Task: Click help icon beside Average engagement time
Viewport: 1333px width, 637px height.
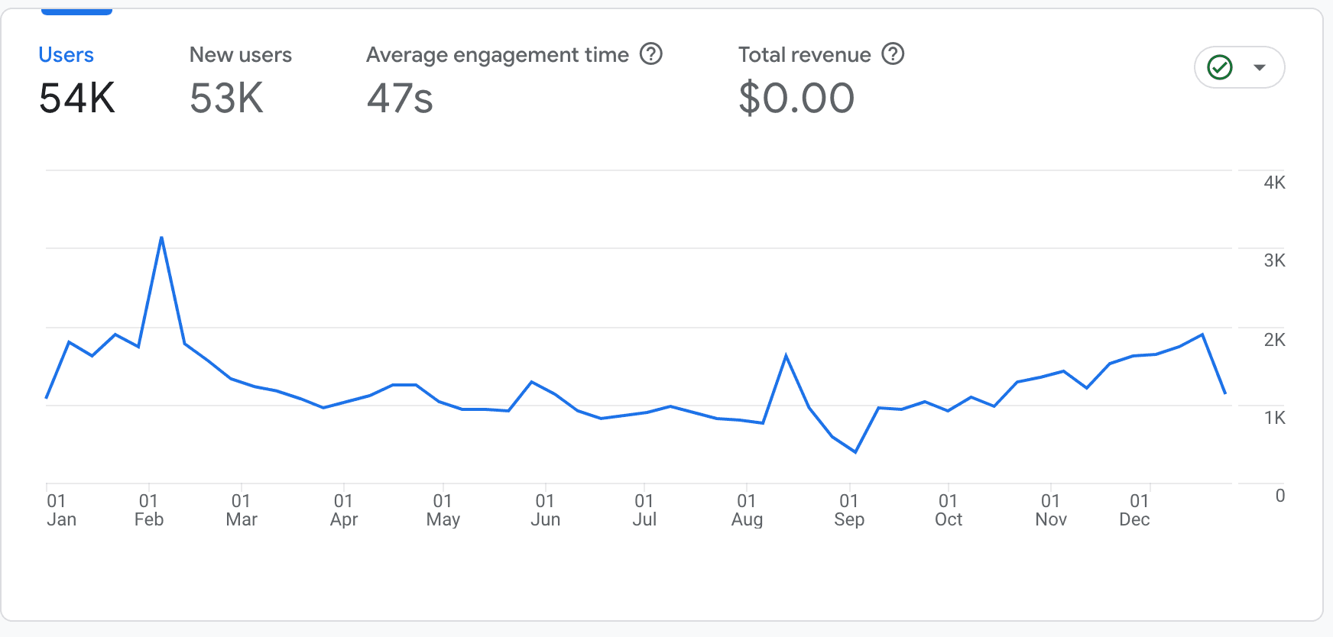Action: click(x=650, y=54)
